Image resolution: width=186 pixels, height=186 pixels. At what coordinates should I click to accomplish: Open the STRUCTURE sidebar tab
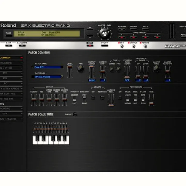(11, 63)
